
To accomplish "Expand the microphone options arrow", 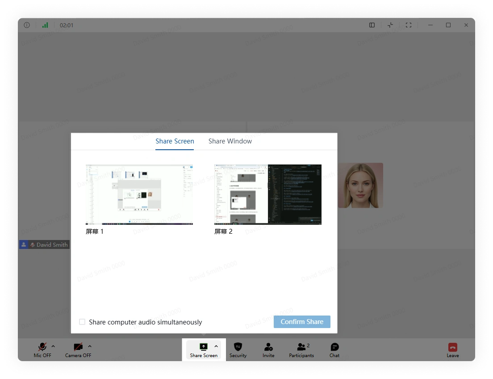I will (53, 346).
